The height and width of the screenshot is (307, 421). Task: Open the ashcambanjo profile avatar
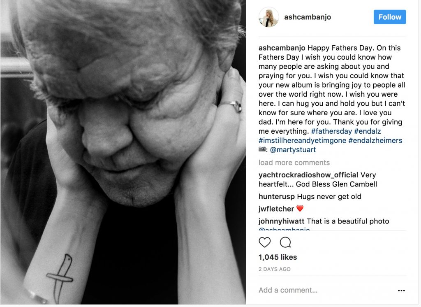point(268,17)
